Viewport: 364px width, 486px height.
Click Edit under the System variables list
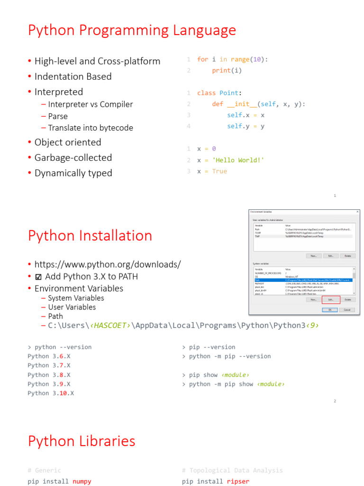(331, 299)
